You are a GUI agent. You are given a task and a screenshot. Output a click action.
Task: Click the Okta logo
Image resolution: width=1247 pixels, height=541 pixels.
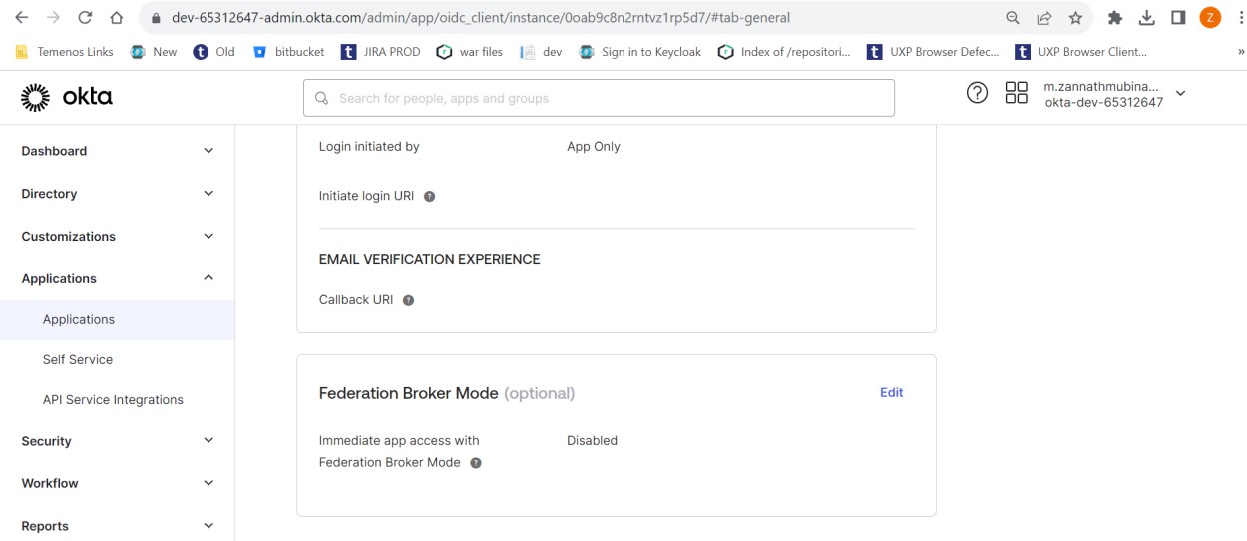pos(67,97)
